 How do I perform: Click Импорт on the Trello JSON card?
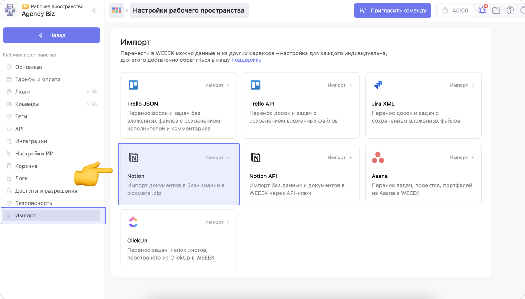[x=217, y=85]
